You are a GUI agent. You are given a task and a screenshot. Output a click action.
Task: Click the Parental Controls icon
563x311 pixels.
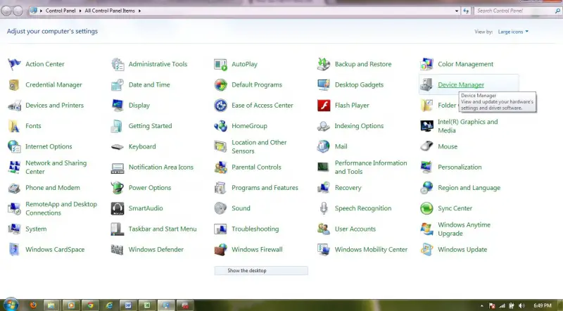[220, 167]
